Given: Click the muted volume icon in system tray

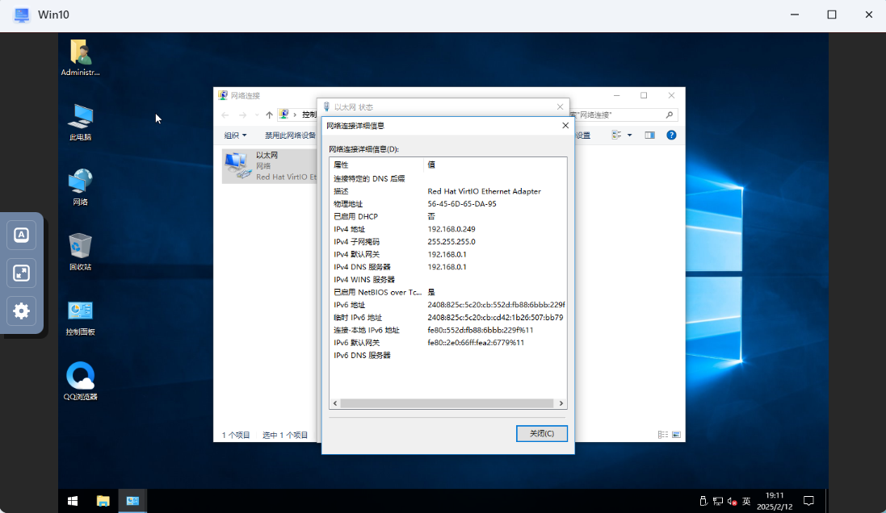Looking at the screenshot, I should click(x=732, y=501).
